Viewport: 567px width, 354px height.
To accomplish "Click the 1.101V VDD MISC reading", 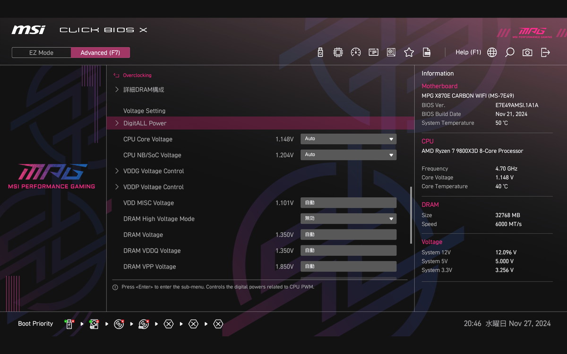I will tap(284, 203).
